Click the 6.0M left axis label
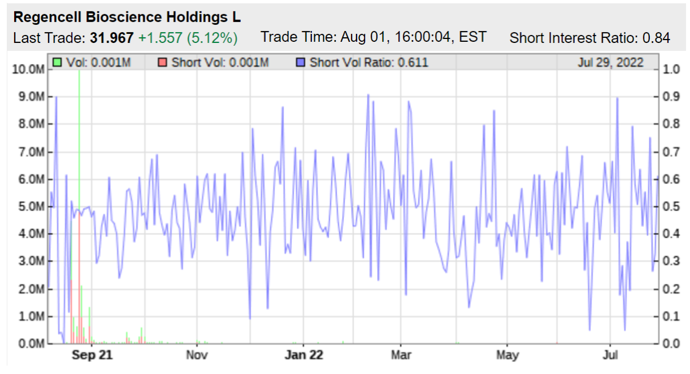The height and width of the screenshot is (374, 690). 31,179
